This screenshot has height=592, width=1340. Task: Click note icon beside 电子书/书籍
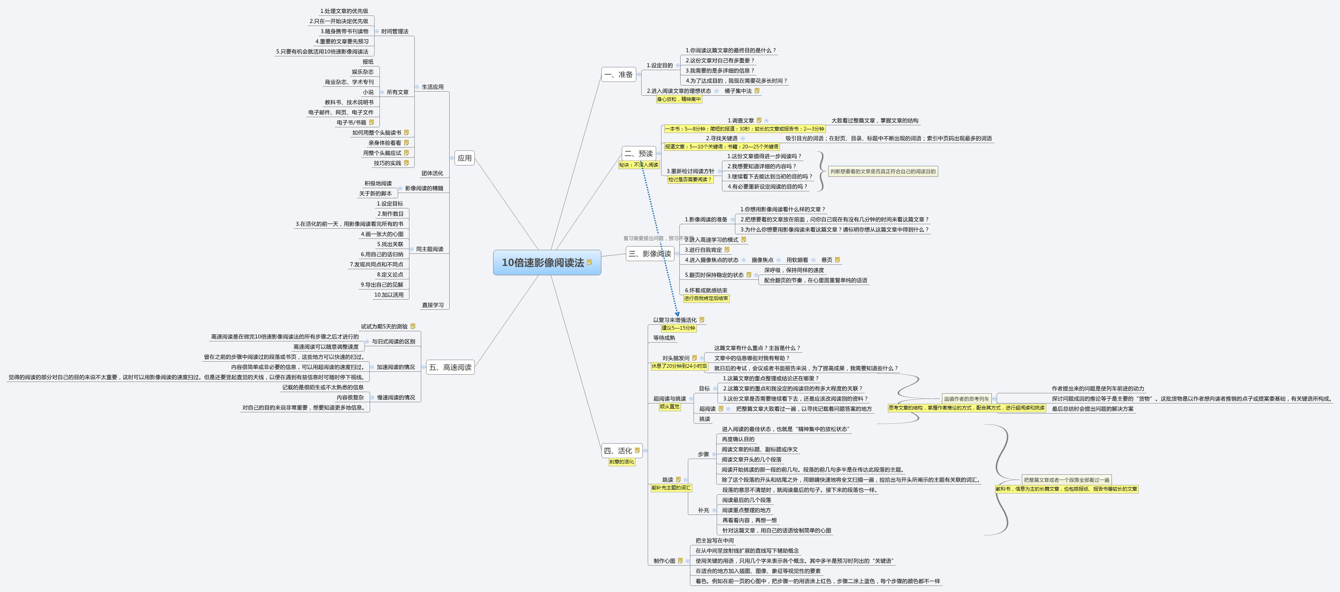(371, 123)
